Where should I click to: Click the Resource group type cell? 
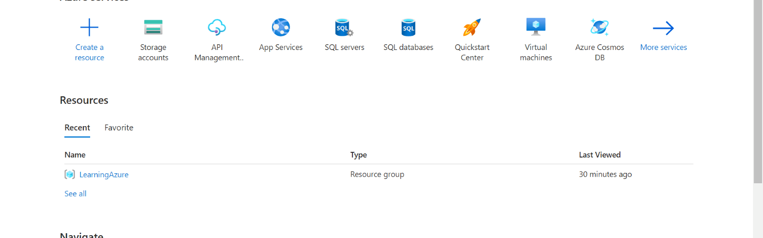pyautogui.click(x=377, y=174)
